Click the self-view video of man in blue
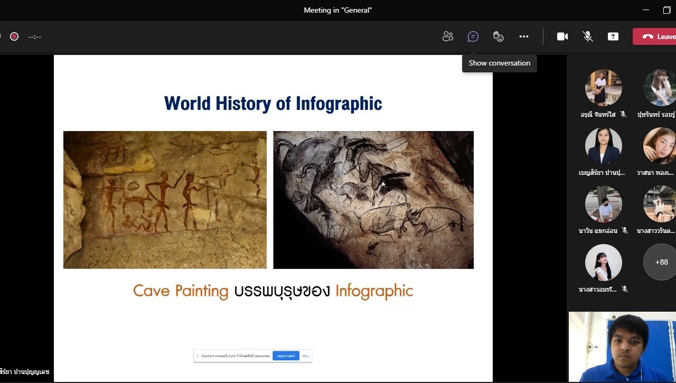676x383 pixels. 622,347
